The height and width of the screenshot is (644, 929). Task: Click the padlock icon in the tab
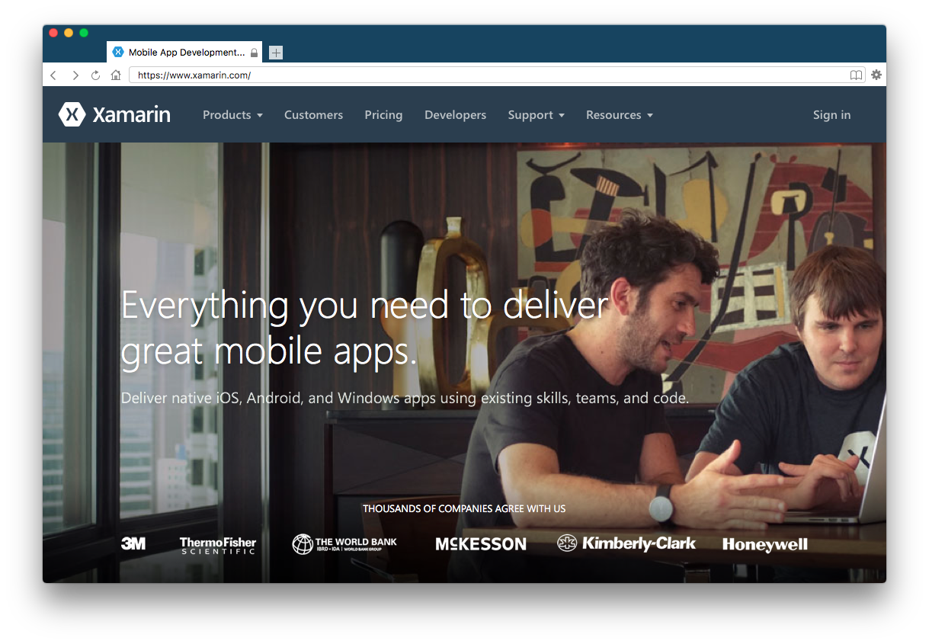[254, 53]
